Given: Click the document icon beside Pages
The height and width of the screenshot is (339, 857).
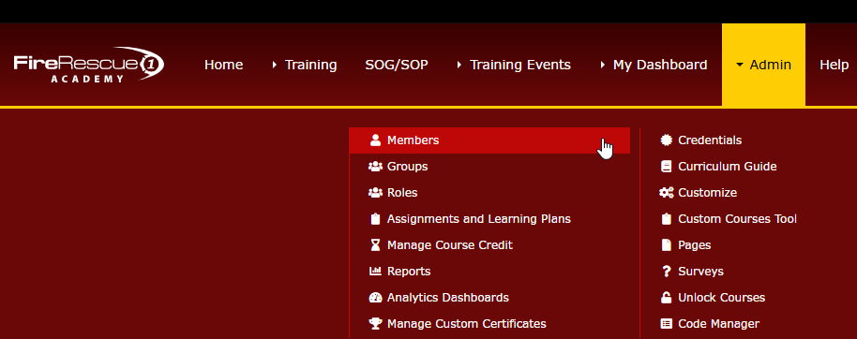Looking at the screenshot, I should (x=667, y=245).
